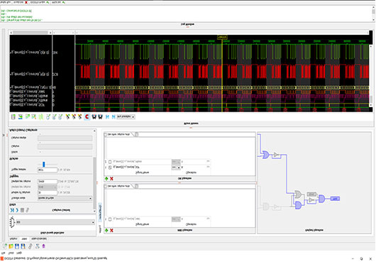Click the blue slider handle in capture settings
Image resolution: width=376 pixels, height=262 pixels.
click(x=44, y=164)
